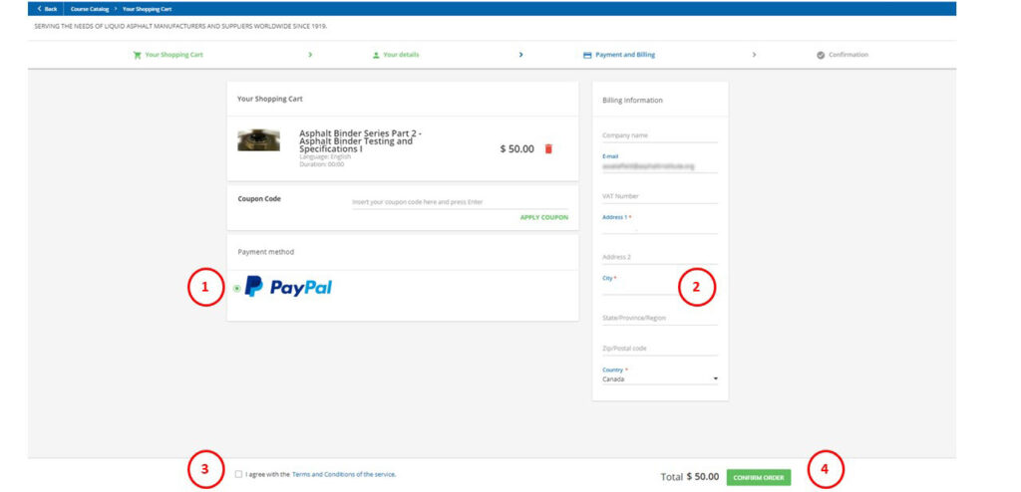Image resolution: width=1021 pixels, height=492 pixels.
Task: Go to the Your details step
Action: coord(396,56)
